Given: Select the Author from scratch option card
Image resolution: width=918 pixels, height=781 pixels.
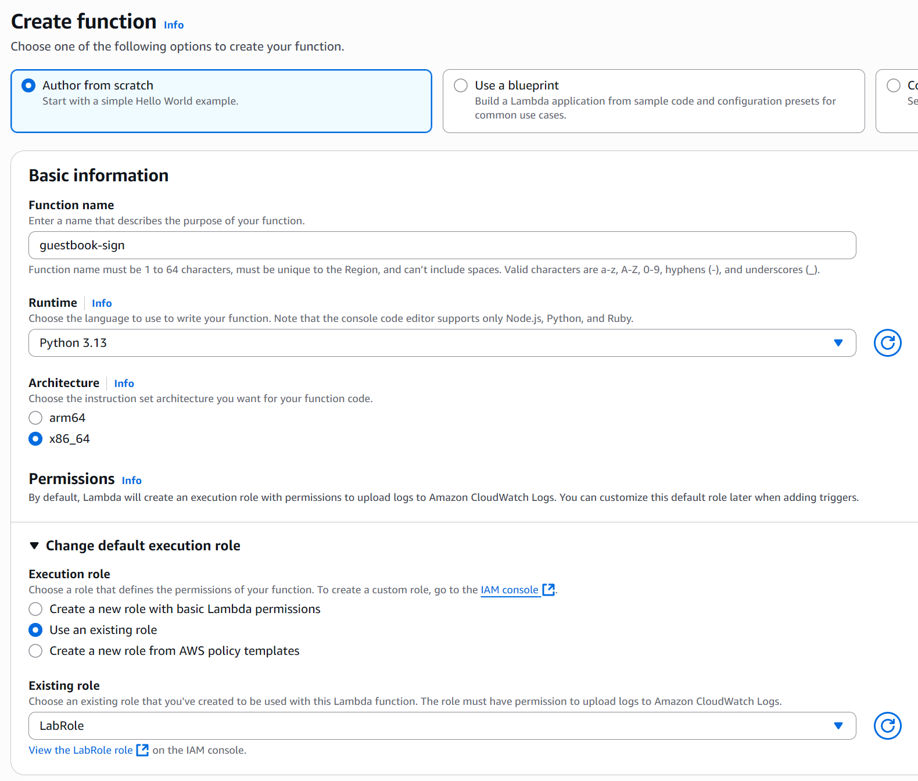Looking at the screenshot, I should pos(221,101).
